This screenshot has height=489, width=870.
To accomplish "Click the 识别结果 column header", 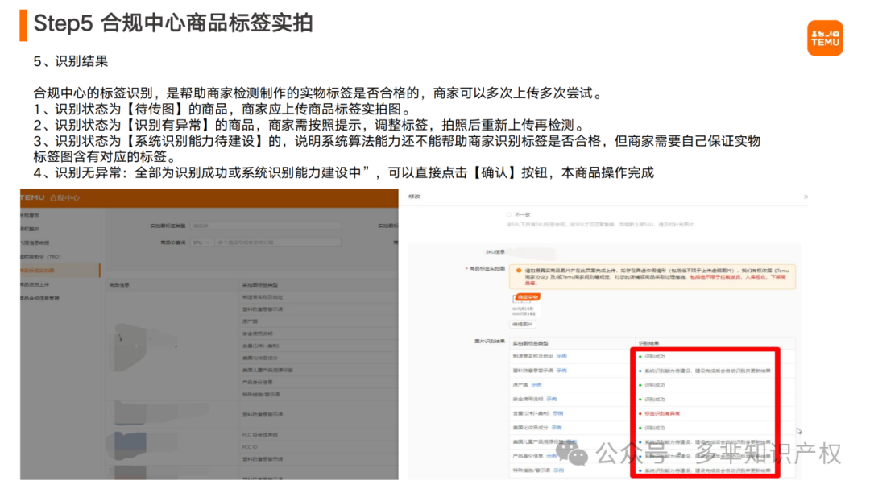I will (648, 343).
